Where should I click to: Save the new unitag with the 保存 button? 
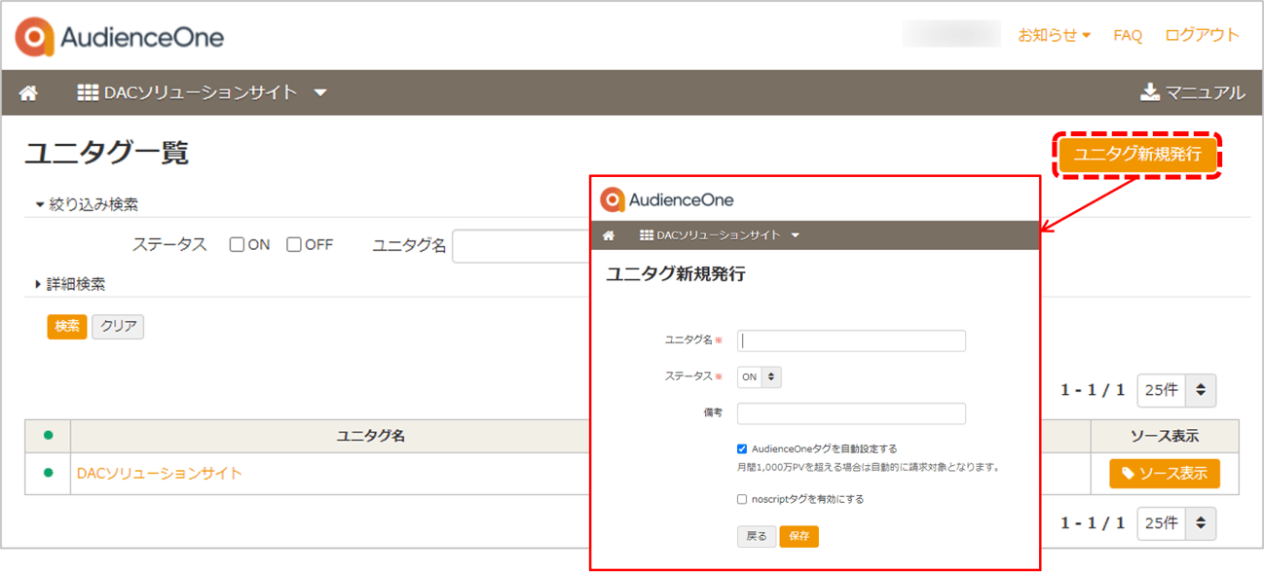(x=799, y=536)
